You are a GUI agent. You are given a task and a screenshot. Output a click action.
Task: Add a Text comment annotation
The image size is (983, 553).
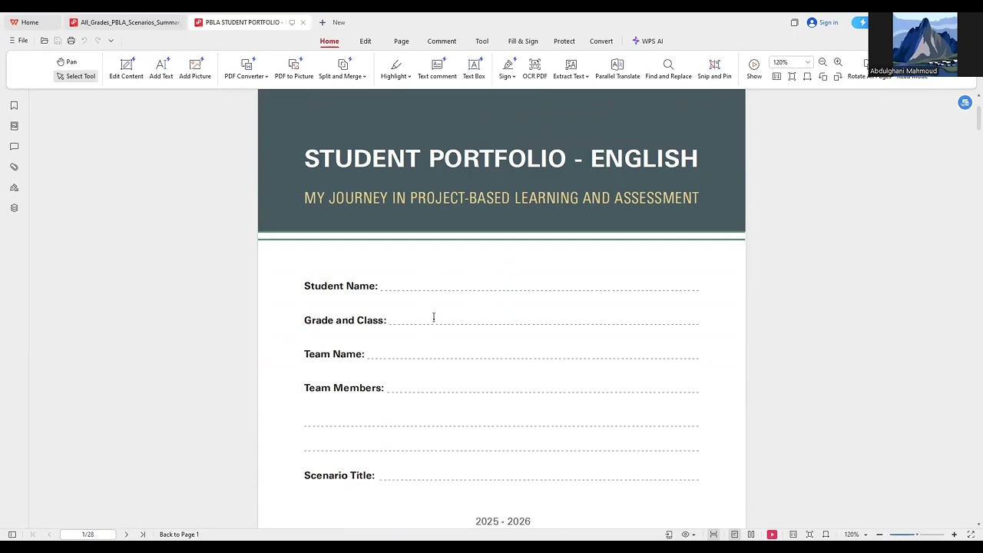(437, 69)
